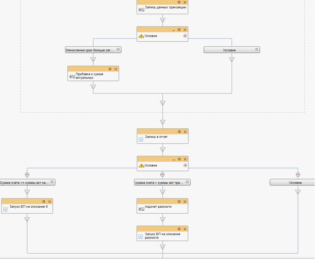Open settings gear of 'Запись в отчет' block
Image resolution: width=315 pixels, height=260 pixels.
[179, 132]
